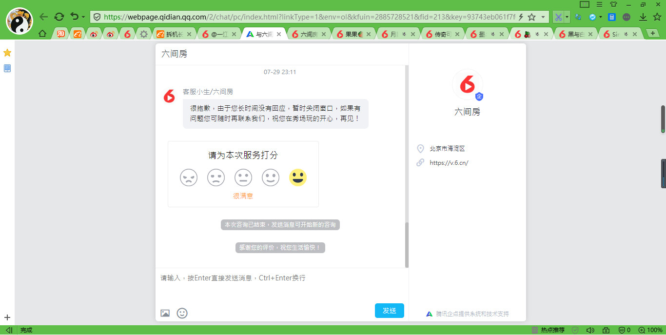Click the URL address field
Viewport: 666px width, 335px height.
pos(309,17)
